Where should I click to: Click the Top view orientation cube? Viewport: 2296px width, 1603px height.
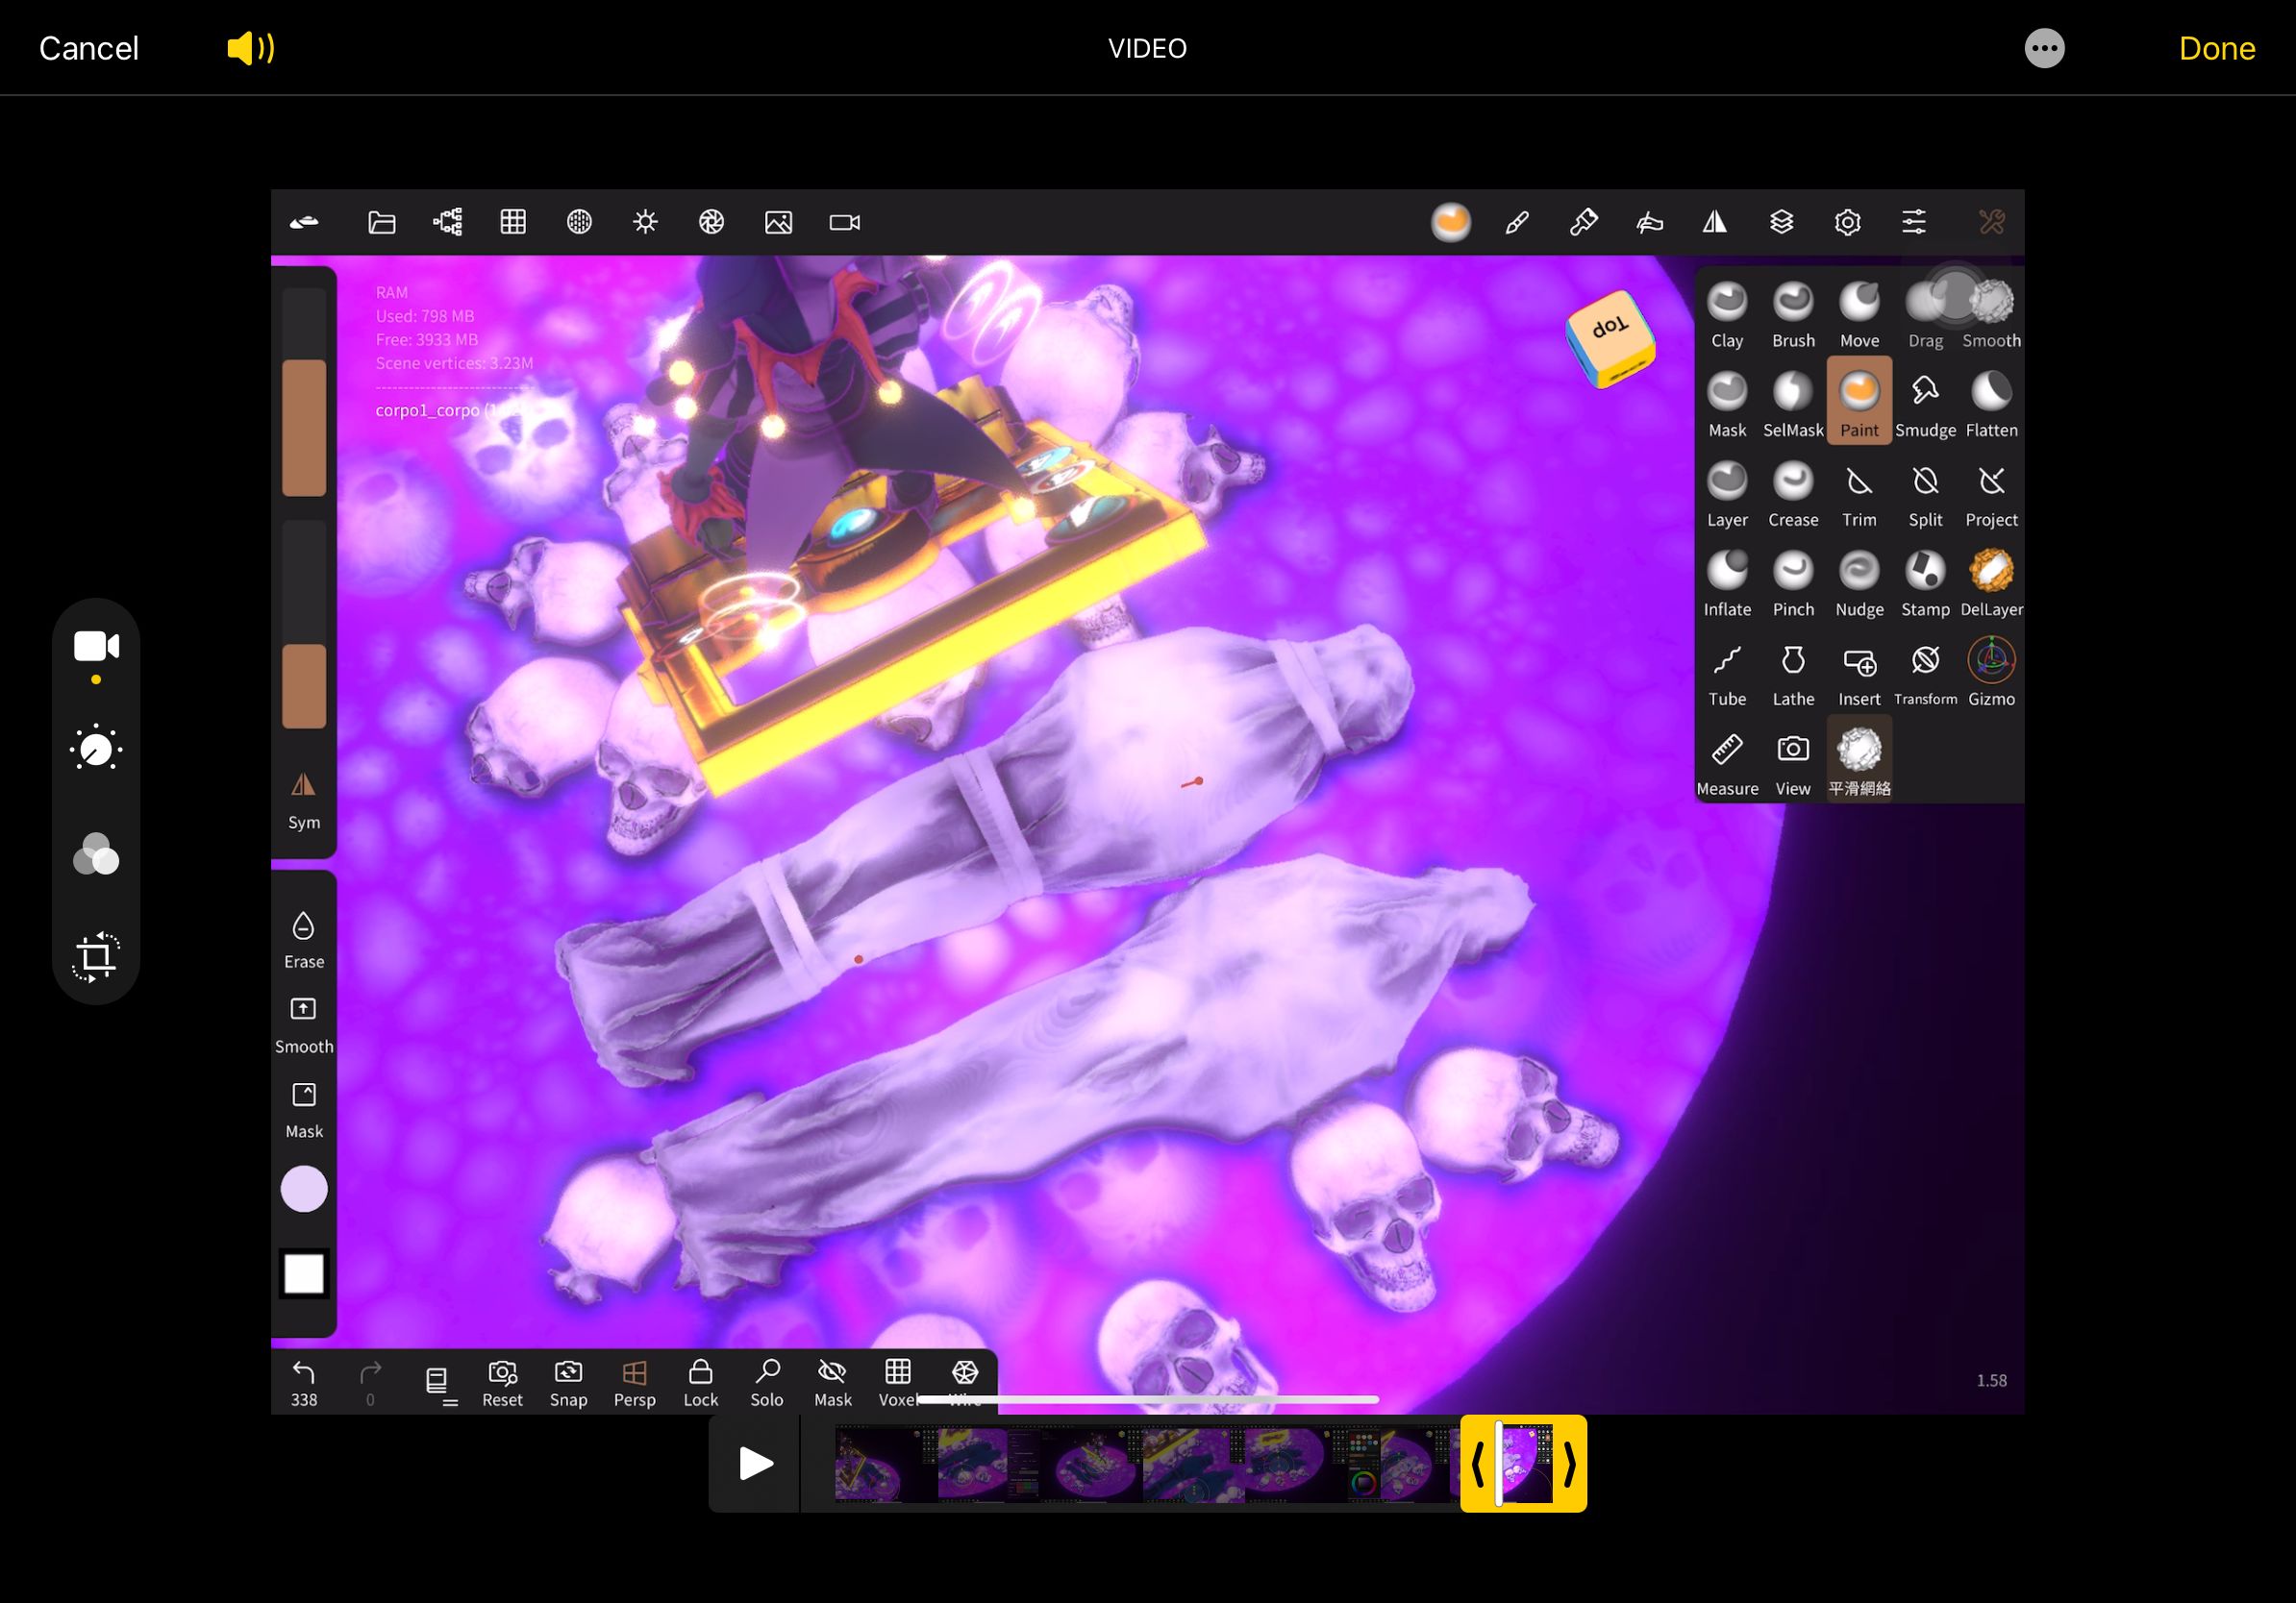pos(1610,339)
